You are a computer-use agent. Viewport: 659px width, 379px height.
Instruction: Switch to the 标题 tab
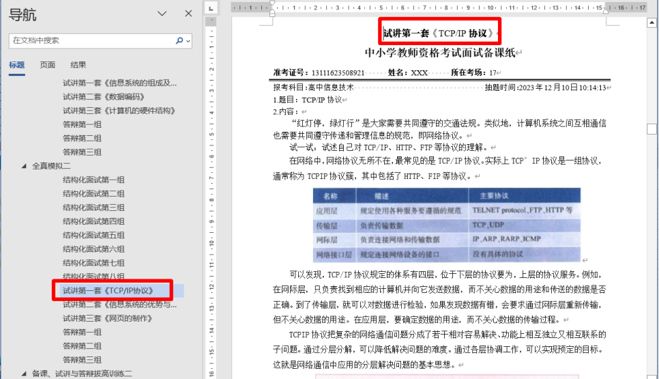(x=17, y=65)
